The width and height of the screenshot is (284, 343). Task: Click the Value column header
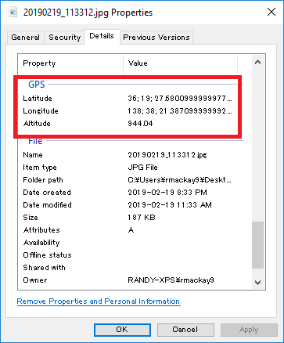[180, 63]
